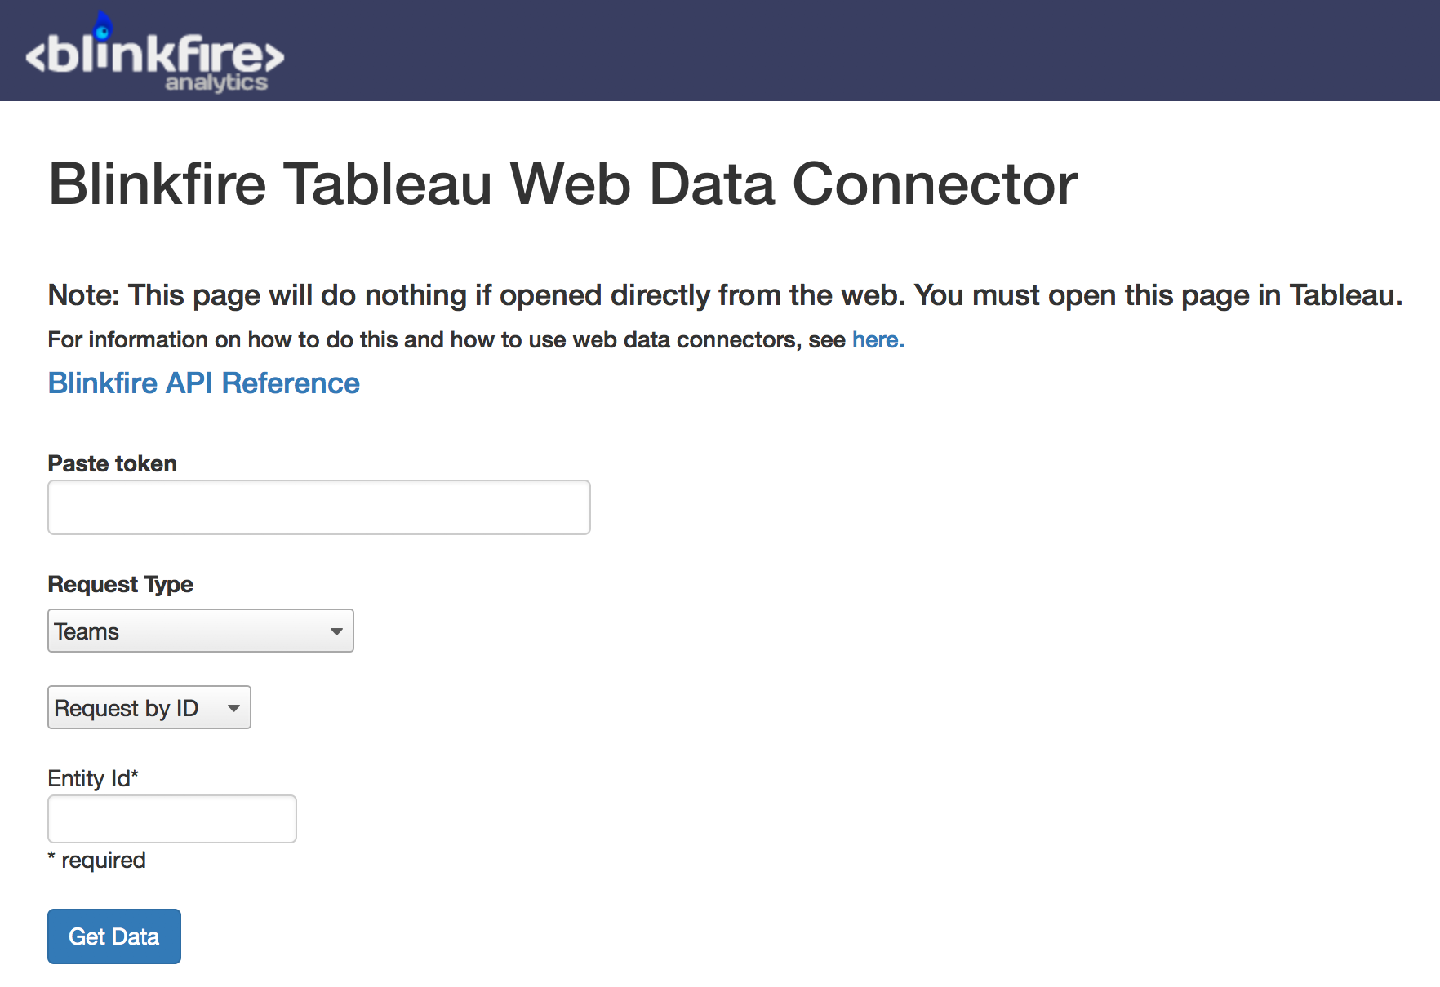Click the "Request Type" label
The height and width of the screenshot is (987, 1440).
pos(121,584)
